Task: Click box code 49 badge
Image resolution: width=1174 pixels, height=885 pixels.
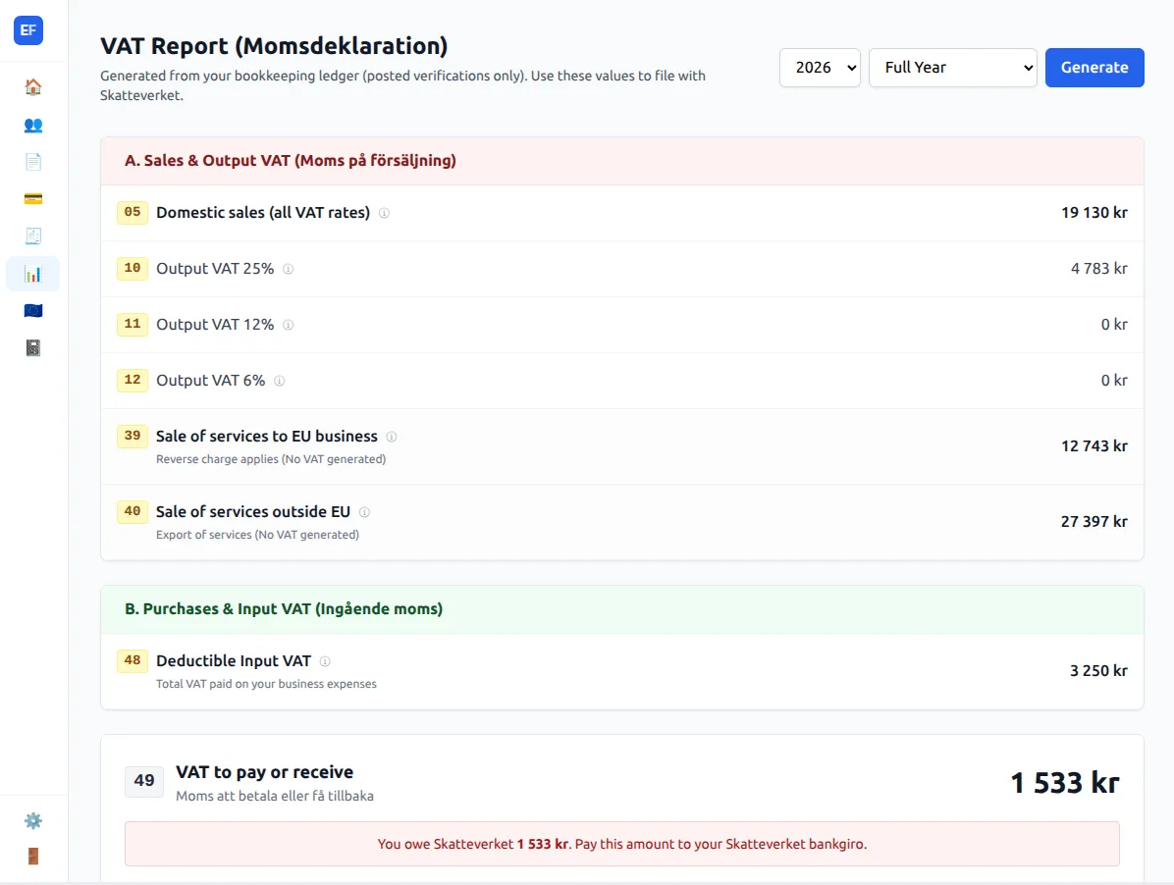Action: 144,781
